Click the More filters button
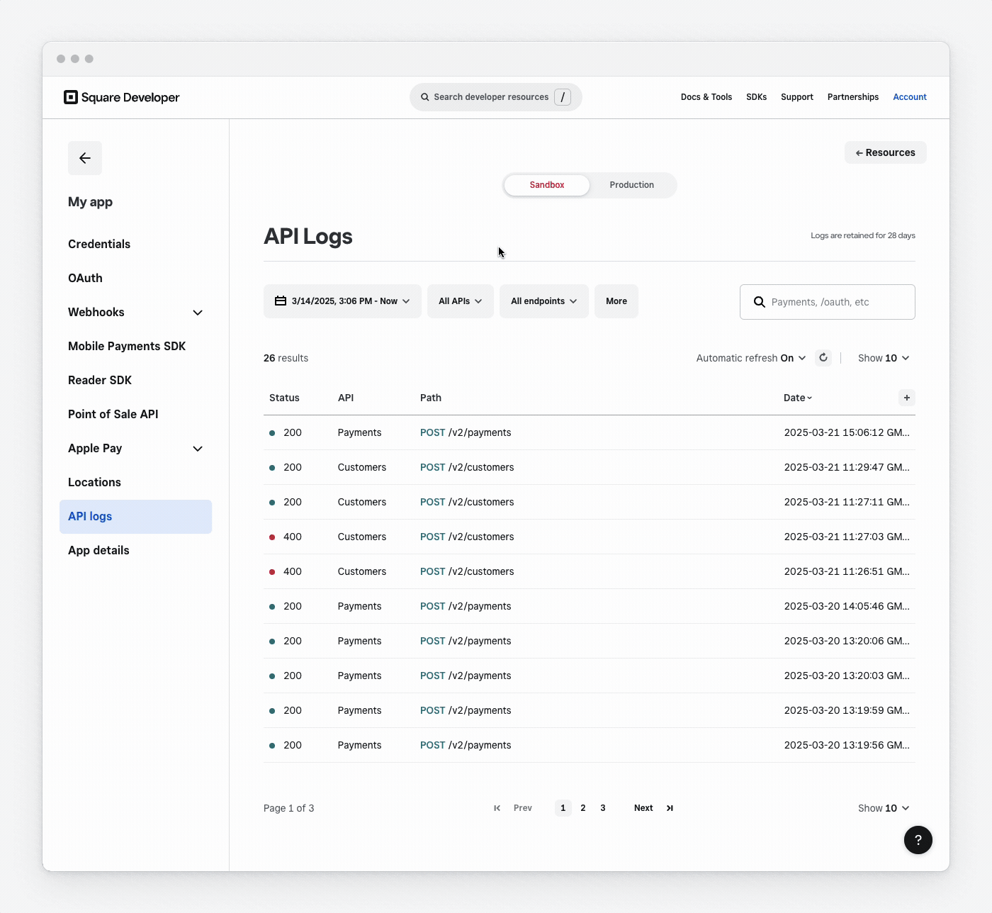Viewport: 992px width, 913px height. click(x=616, y=301)
